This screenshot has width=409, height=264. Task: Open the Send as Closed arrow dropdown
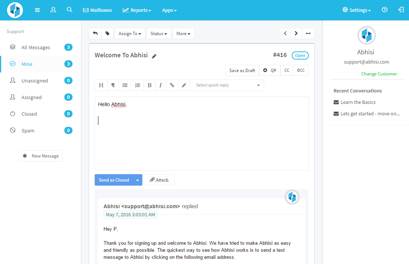tap(138, 180)
